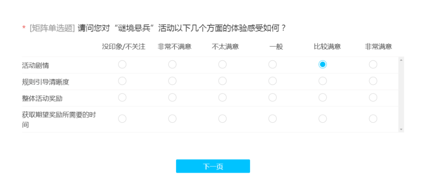Click the matrix scrollbar down arrow

pyautogui.click(x=401, y=130)
